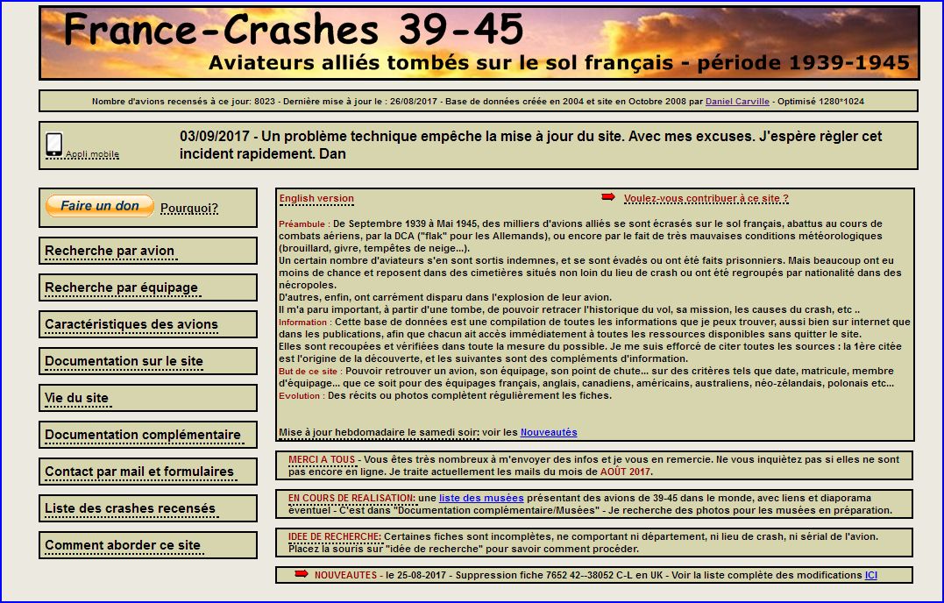The height and width of the screenshot is (603, 944).
Task: Open Recherche par avion menu
Action: [x=110, y=251]
